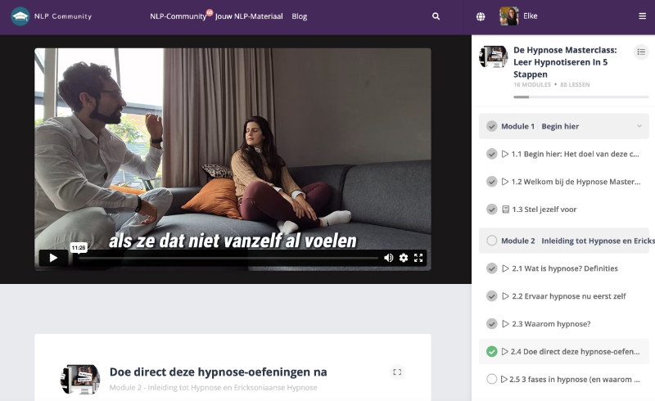Click the NLP Community brand text

[x=63, y=16]
